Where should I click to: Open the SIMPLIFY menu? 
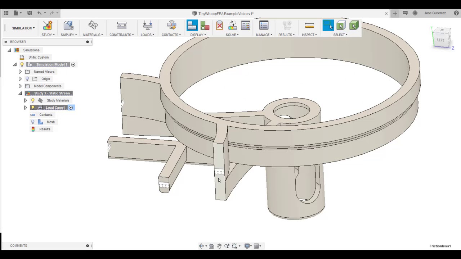tap(68, 35)
